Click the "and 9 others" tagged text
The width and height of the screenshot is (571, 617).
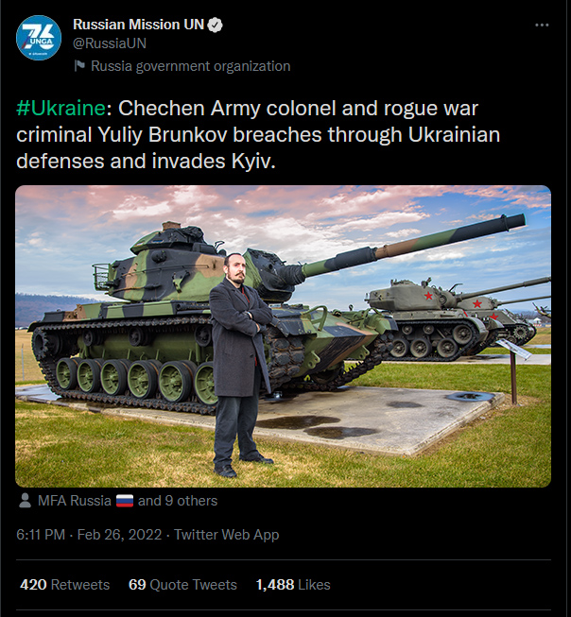point(178,501)
